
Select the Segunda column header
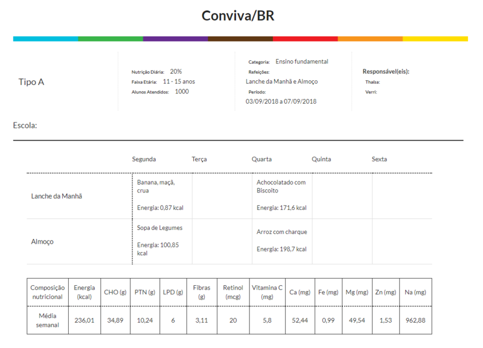coord(144,159)
